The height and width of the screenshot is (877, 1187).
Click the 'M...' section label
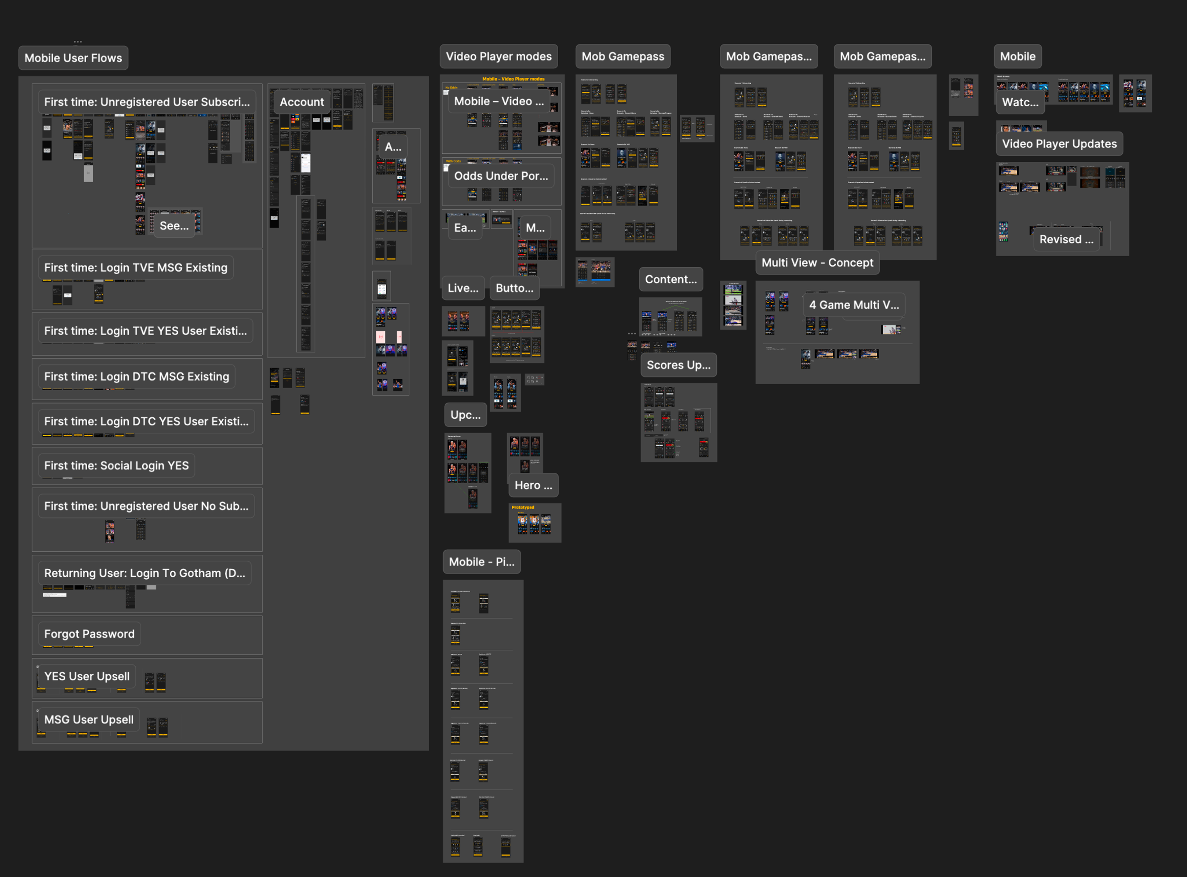[535, 228]
